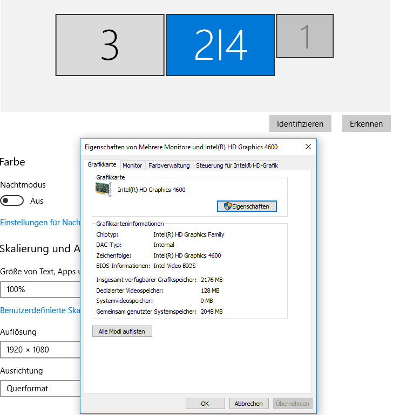Click the DAC-Typ value Internal
393x415 pixels.
pos(164,245)
